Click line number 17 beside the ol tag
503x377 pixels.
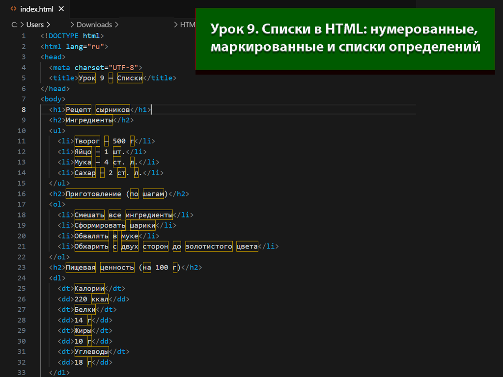pyautogui.click(x=22, y=204)
